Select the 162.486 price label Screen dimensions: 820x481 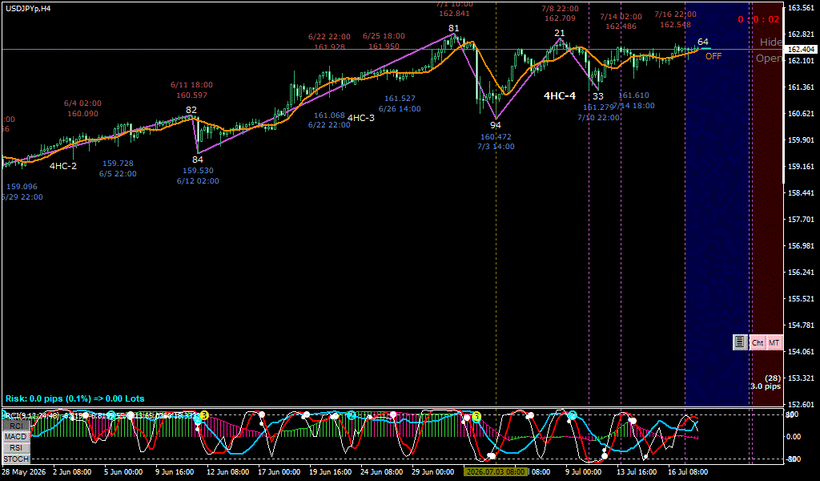pos(621,26)
